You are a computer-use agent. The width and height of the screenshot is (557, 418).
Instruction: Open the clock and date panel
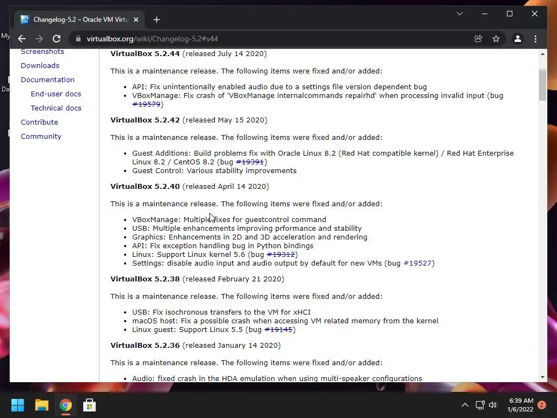point(521,405)
